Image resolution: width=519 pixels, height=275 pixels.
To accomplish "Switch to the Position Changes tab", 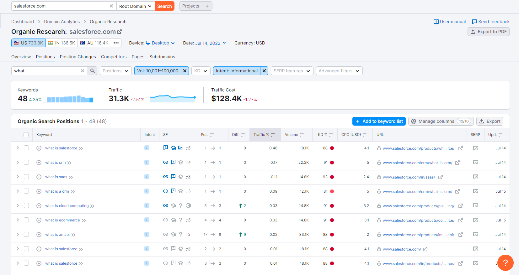I will (x=78, y=57).
